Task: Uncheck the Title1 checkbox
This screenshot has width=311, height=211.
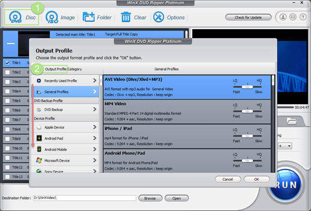Action: [7, 63]
